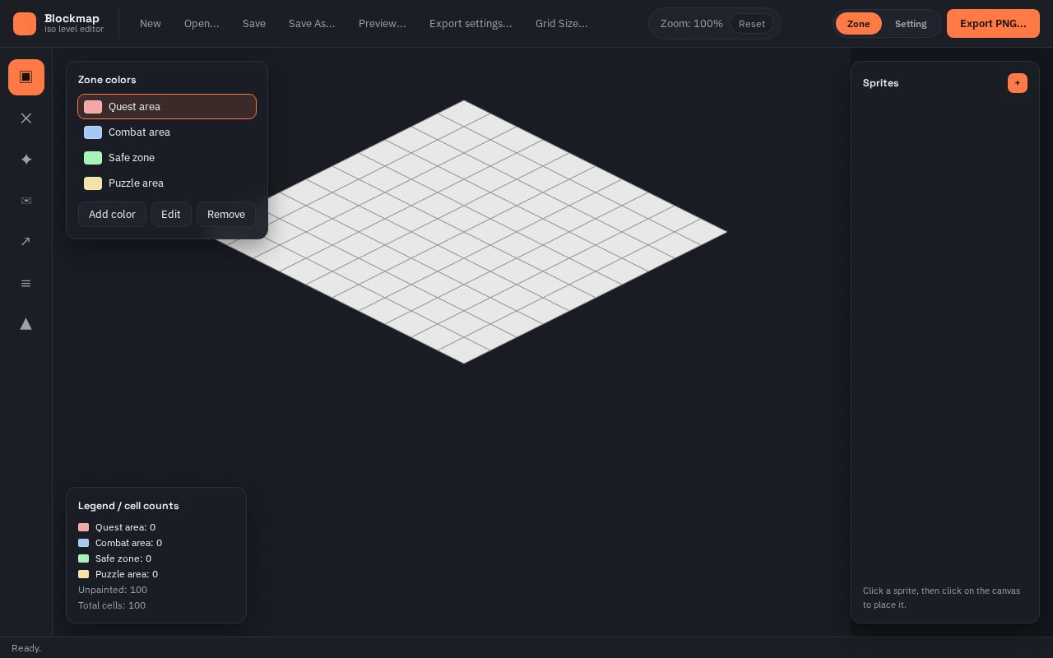Add a new sprite with plus button
Image resolution: width=1053 pixels, height=658 pixels.
pyautogui.click(x=1018, y=83)
